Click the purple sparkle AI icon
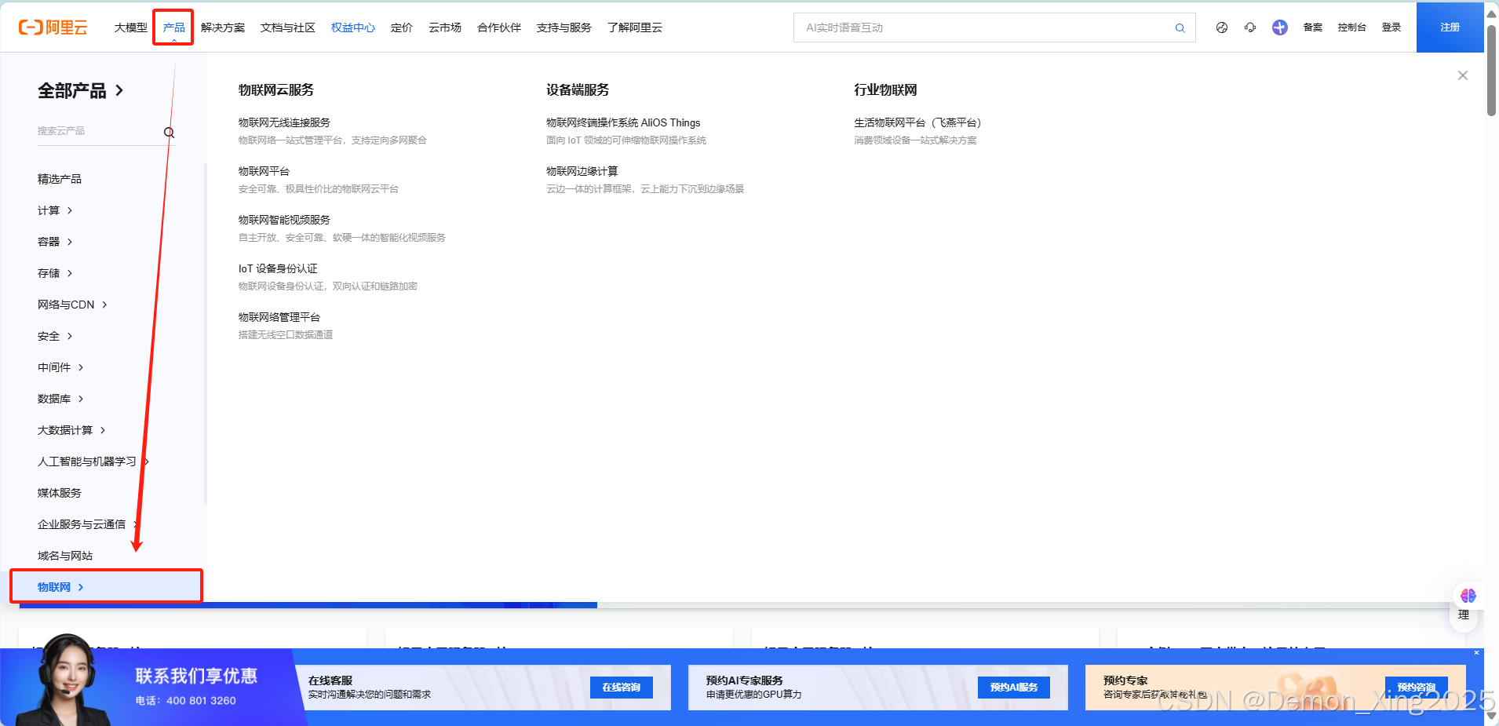The width and height of the screenshot is (1499, 726). click(1280, 27)
